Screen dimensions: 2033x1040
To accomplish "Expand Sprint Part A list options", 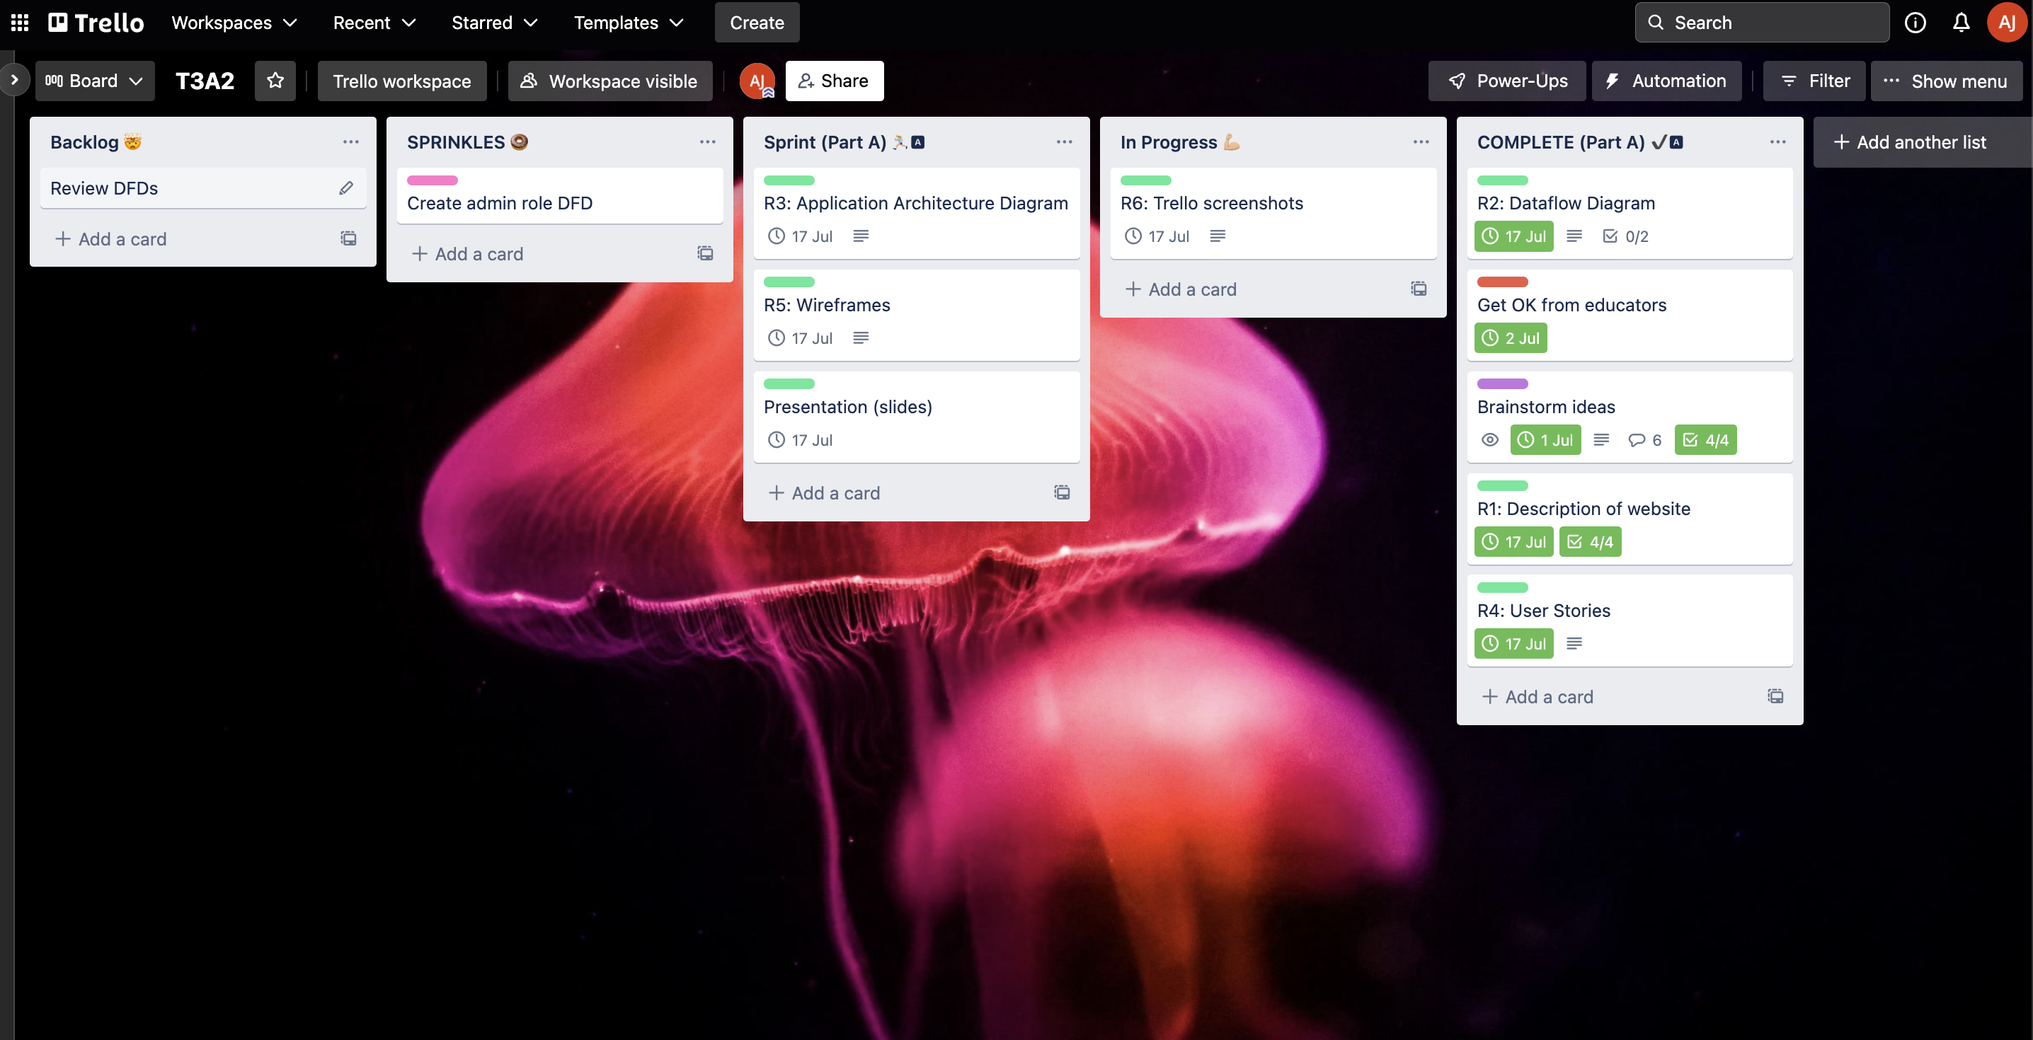I will pos(1062,141).
